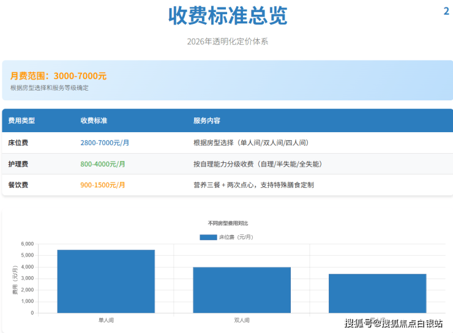Select the 床位费 row label
This screenshot has height=333, width=453.
click(18, 143)
